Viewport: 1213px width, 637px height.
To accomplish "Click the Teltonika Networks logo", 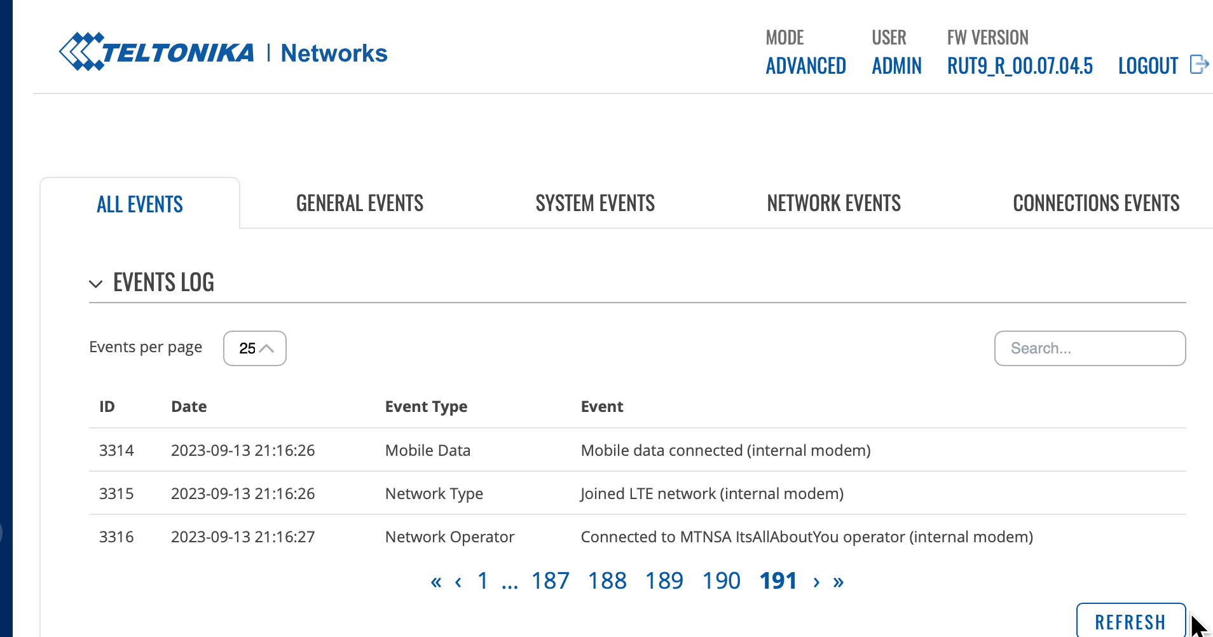I will point(223,51).
